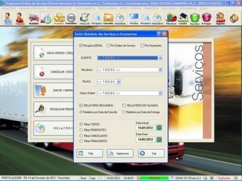Expand the PLACA dropdown arrow
Image resolution: width=242 pixels, height=181 pixels.
coord(119,82)
